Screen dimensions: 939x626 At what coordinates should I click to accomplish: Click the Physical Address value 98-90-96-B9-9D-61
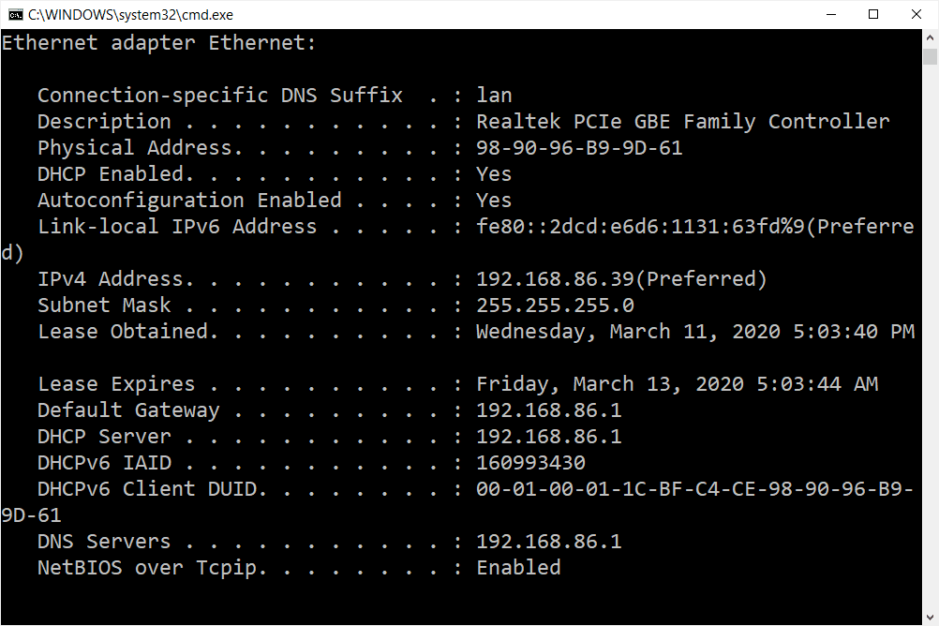[579, 148]
